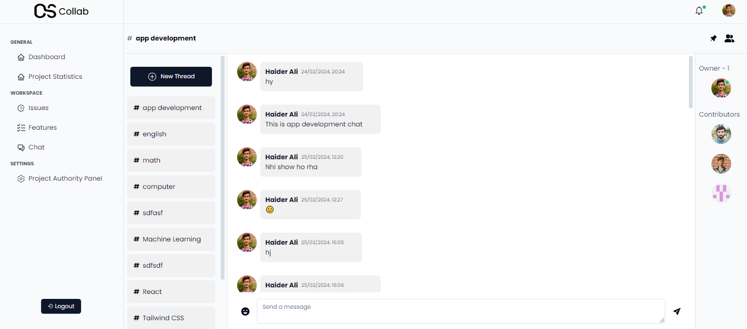
Task: Click the chat messages scrollbar
Action: [691, 82]
